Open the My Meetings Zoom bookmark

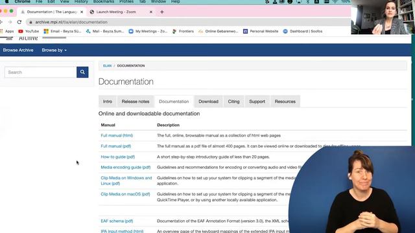(148, 31)
